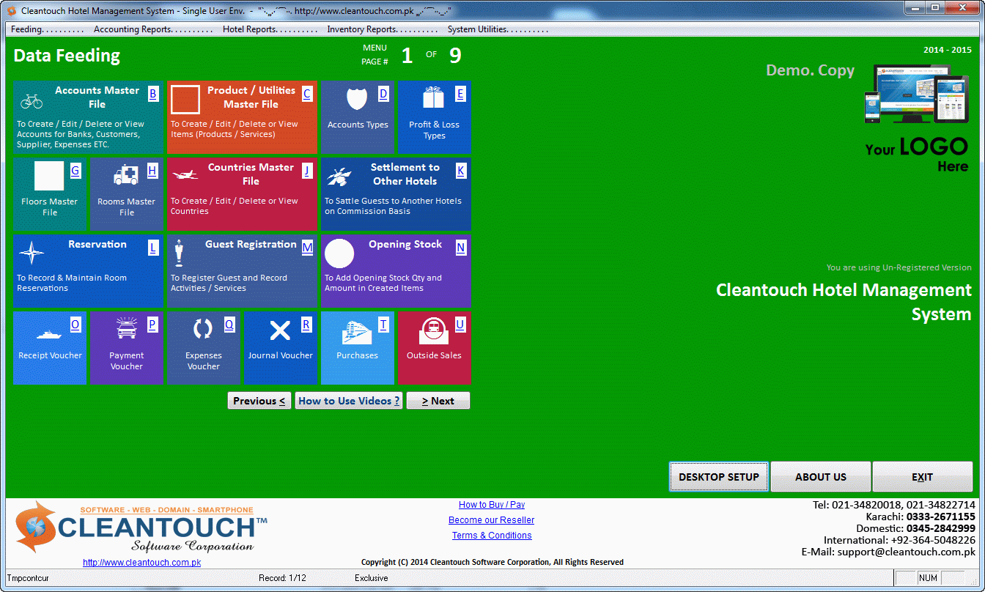
Task: Click the satellite icon on Settlement to Other Hotels
Action: pyautogui.click(x=339, y=177)
